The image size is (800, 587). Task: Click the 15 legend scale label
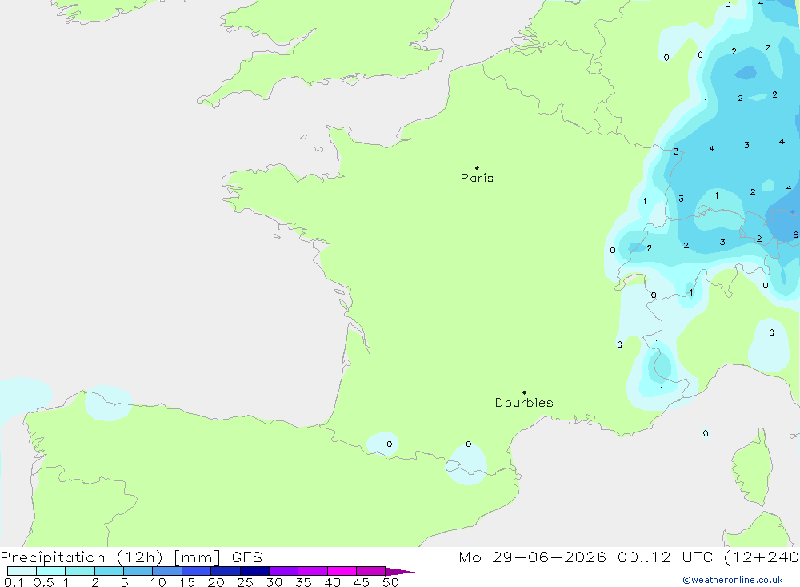(x=186, y=582)
